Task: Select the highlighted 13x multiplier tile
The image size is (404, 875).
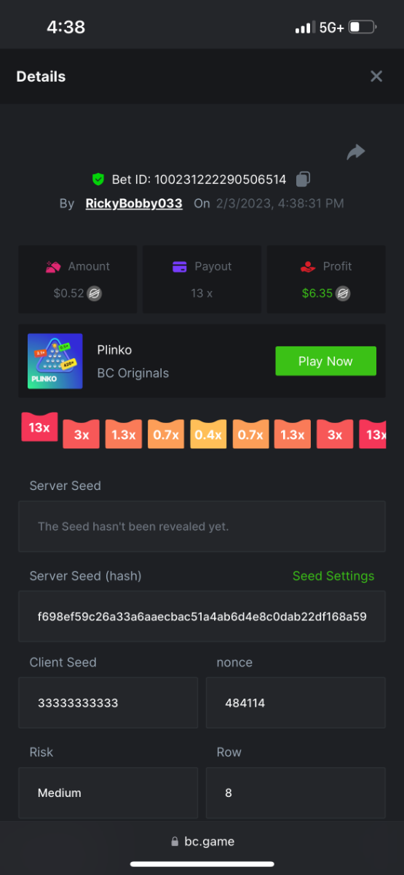Action: (39, 427)
